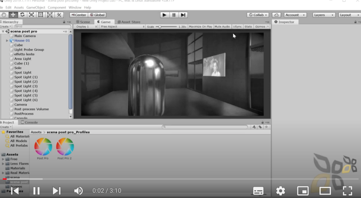361x198 pixels.
Task: Go to previous YouTube video
Action: (15, 191)
